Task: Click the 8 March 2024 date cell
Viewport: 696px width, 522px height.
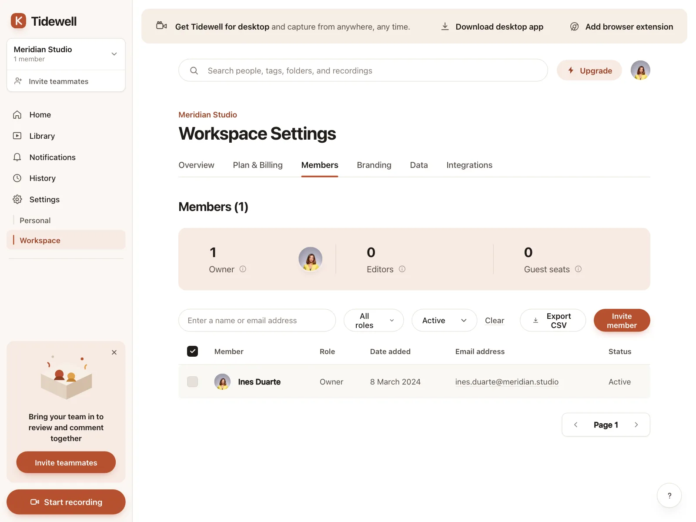Action: coord(395,381)
